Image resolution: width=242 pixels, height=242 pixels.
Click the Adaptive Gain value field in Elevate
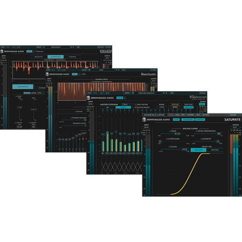(19, 127)
